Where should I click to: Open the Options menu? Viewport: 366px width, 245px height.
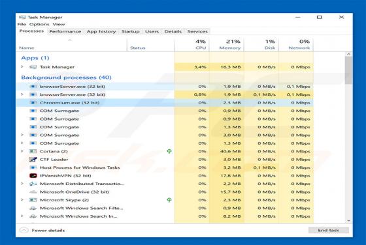click(39, 24)
